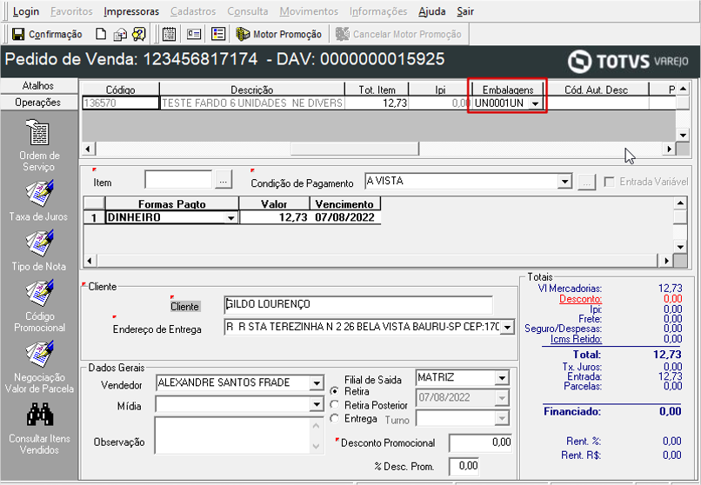
Task: Click item code cell 136570
Action: 121,103
